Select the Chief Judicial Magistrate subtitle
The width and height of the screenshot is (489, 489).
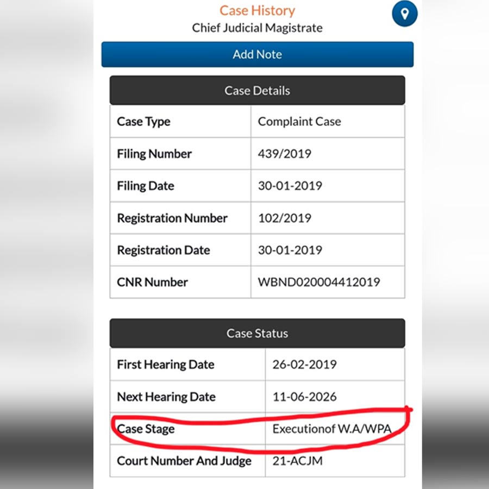tap(257, 28)
